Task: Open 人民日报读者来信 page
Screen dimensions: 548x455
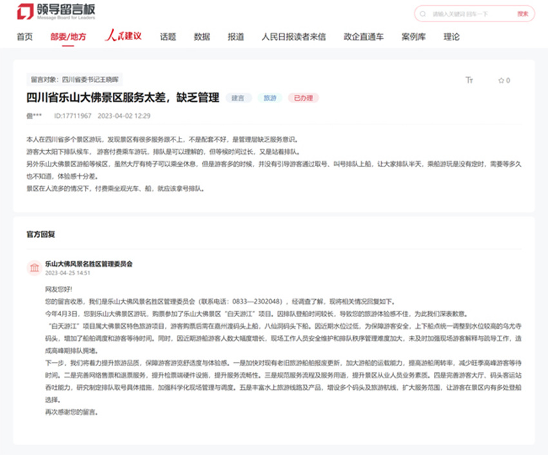Action: point(293,37)
